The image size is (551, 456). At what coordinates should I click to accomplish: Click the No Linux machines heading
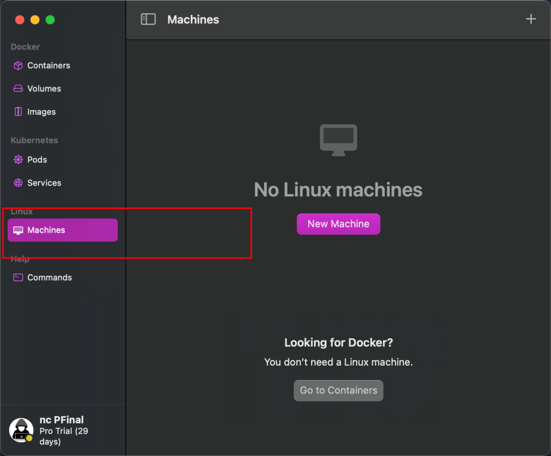tap(338, 190)
